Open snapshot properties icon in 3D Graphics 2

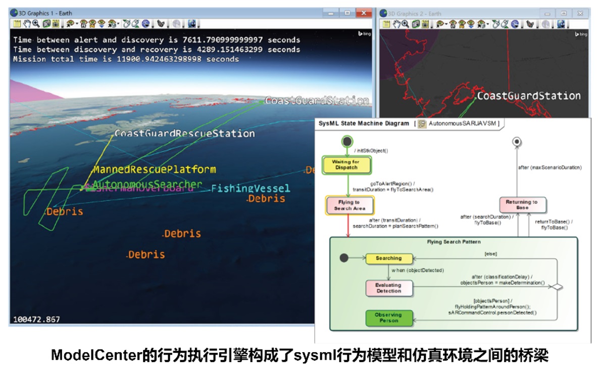tap(425, 24)
